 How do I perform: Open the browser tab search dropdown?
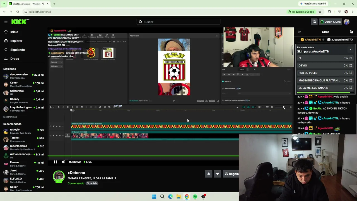click(x=4, y=4)
